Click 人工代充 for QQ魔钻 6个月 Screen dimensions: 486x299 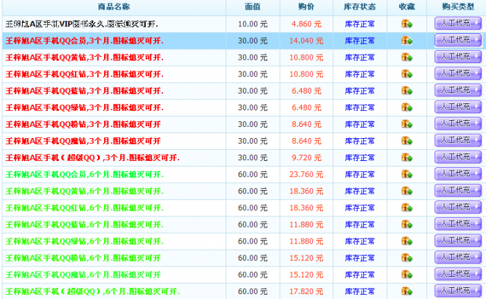[x=458, y=275]
